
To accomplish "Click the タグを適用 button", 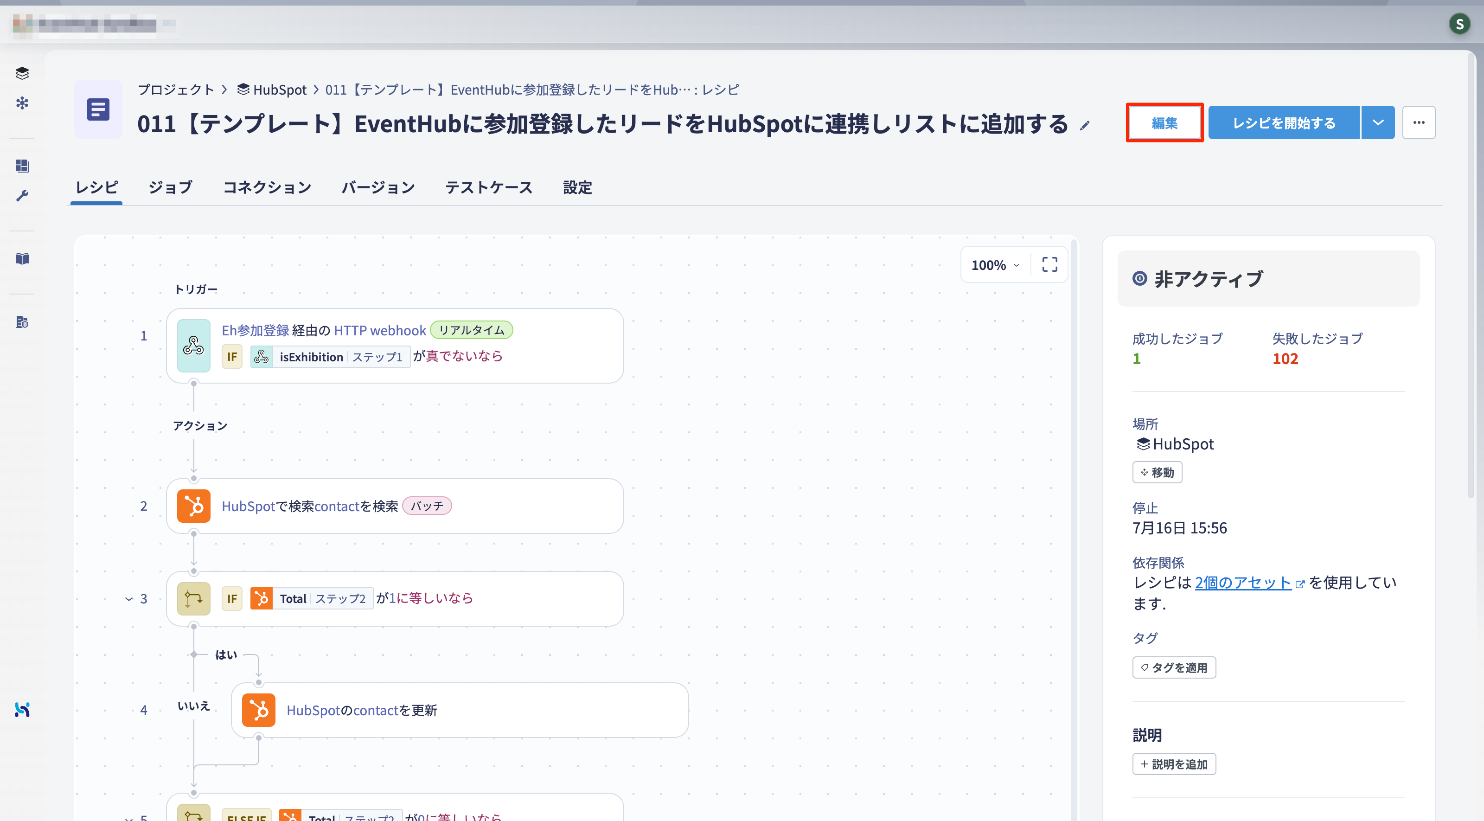I will (1174, 667).
